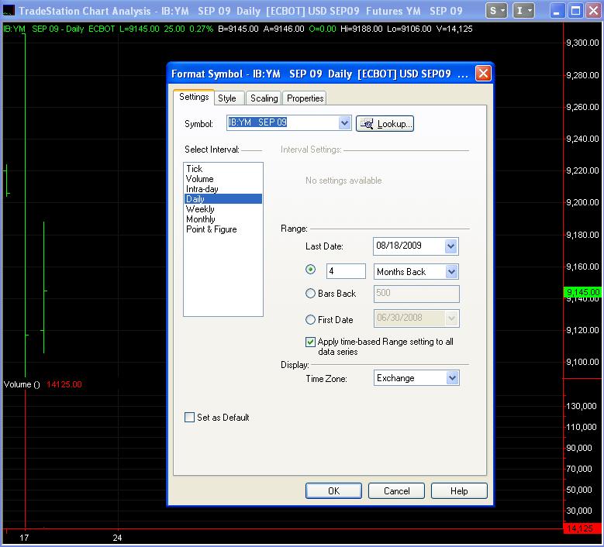This screenshot has width=604, height=547.
Task: Select the Bars Back radio button
Action: [x=310, y=294]
